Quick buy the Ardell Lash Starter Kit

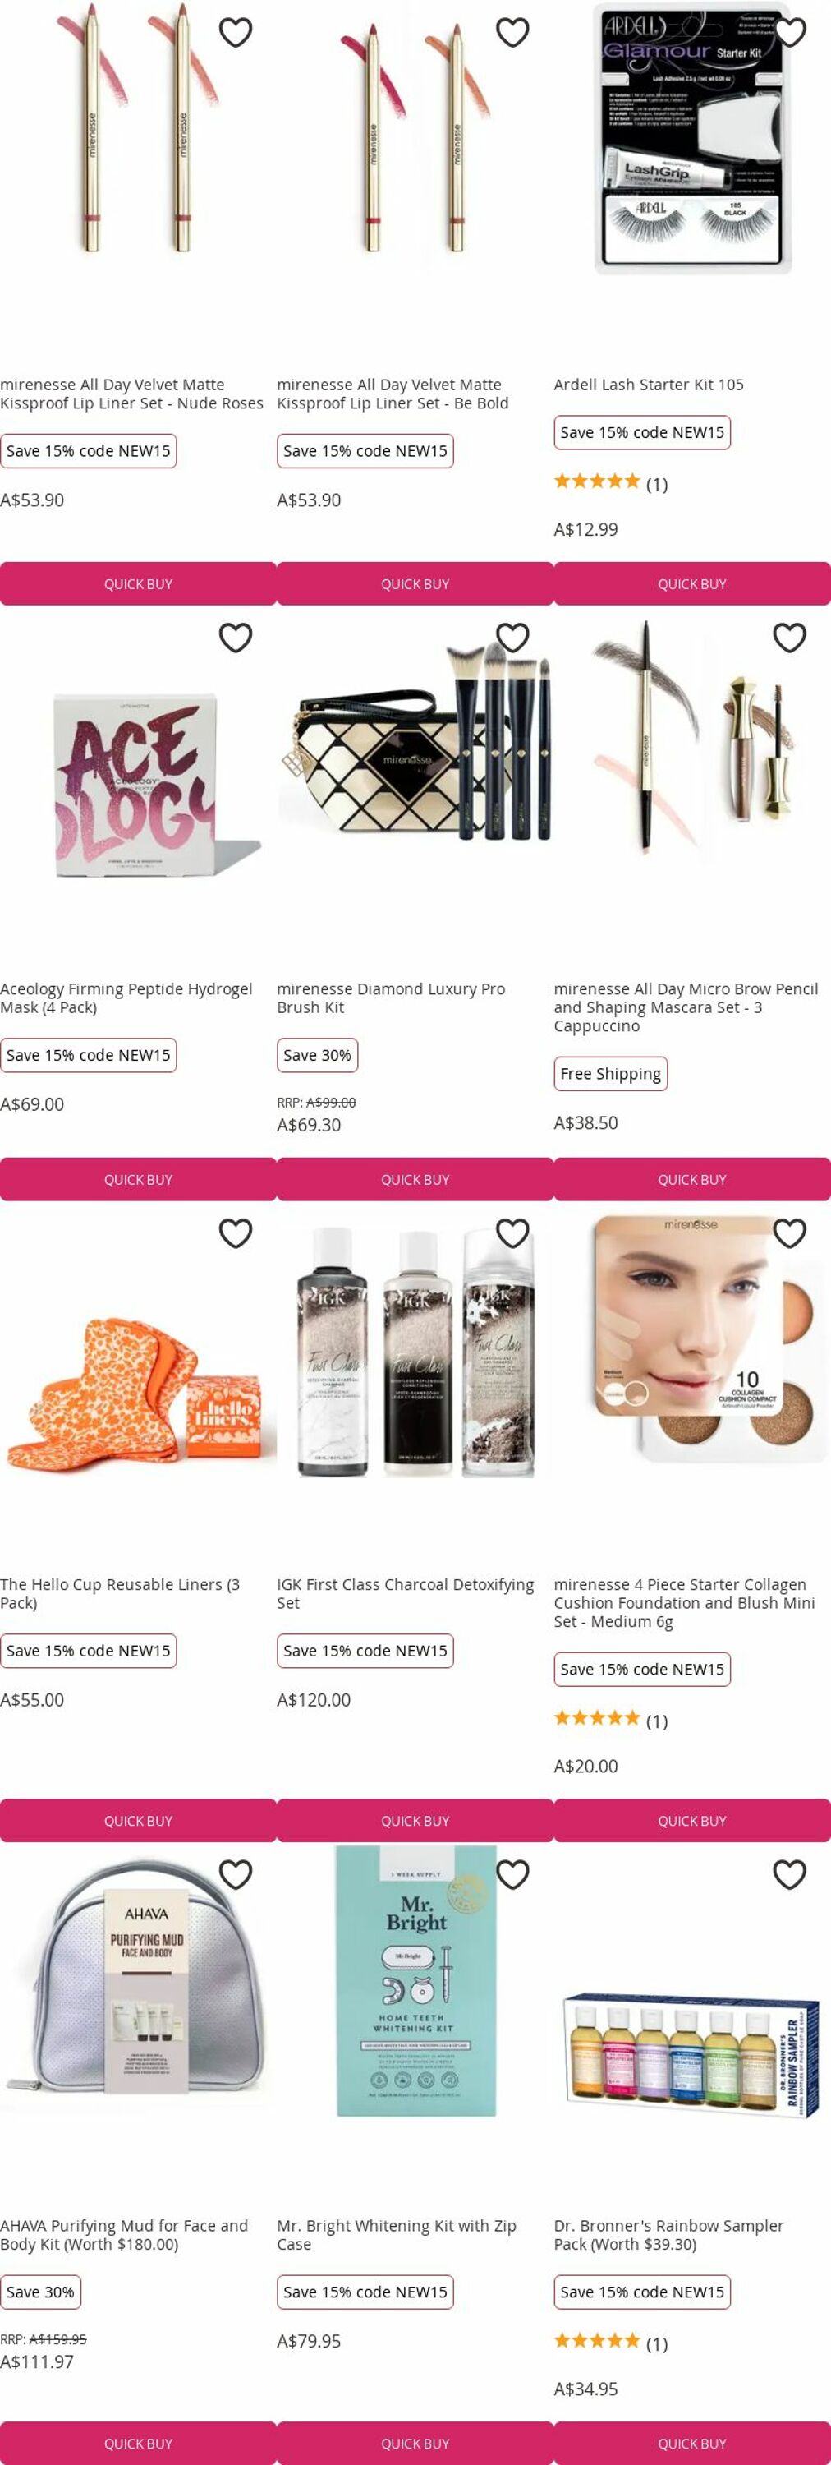click(x=692, y=583)
